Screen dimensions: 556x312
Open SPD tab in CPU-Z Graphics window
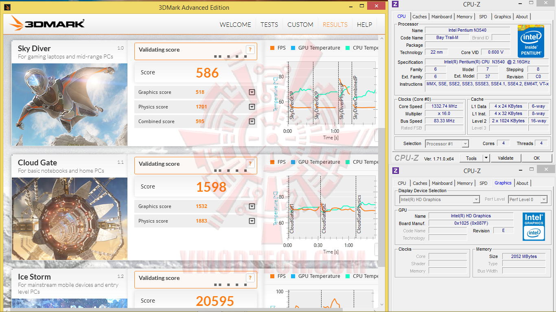tap(483, 183)
